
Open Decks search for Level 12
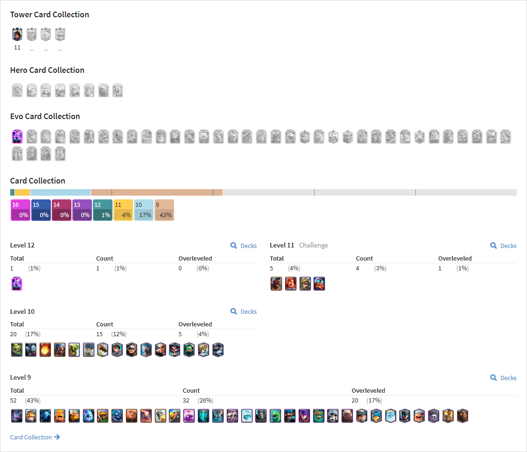244,246
